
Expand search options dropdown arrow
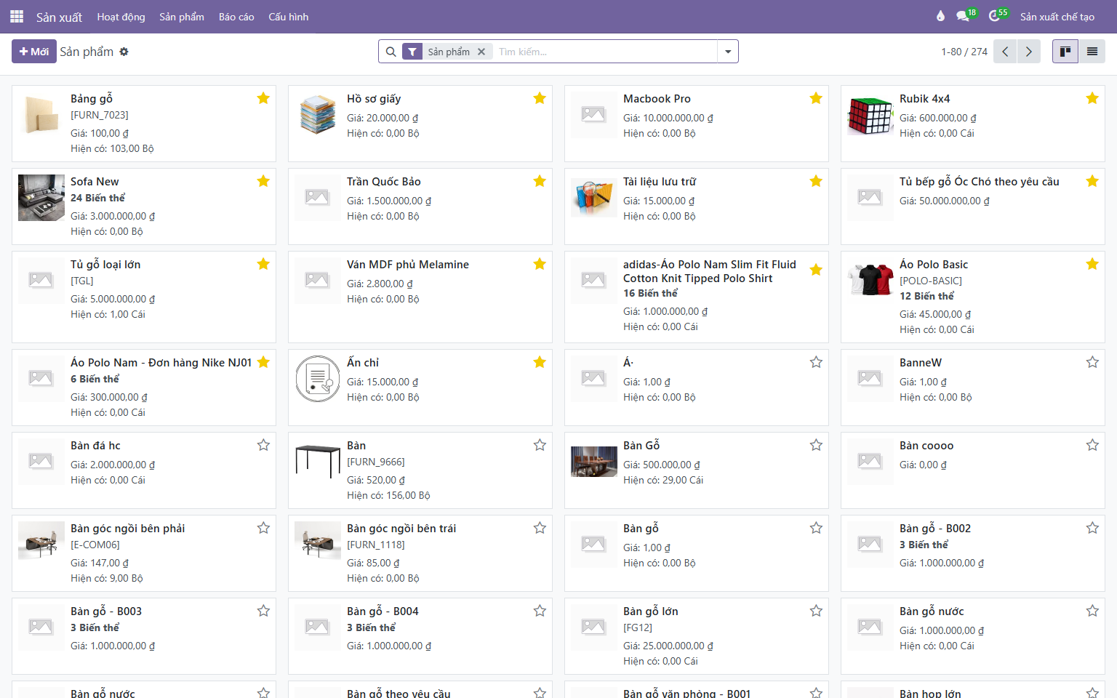(728, 52)
